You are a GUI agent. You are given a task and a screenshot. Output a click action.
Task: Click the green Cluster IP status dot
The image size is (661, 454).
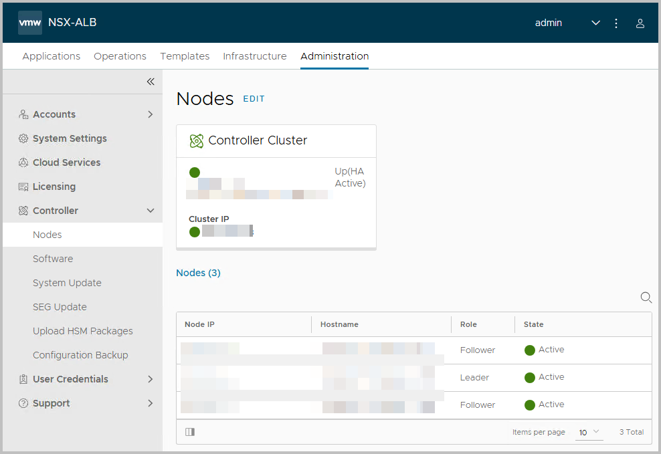tap(194, 232)
